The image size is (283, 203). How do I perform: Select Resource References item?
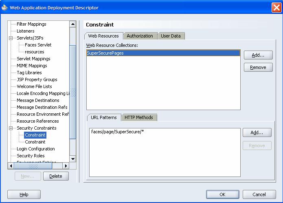click(x=38, y=121)
